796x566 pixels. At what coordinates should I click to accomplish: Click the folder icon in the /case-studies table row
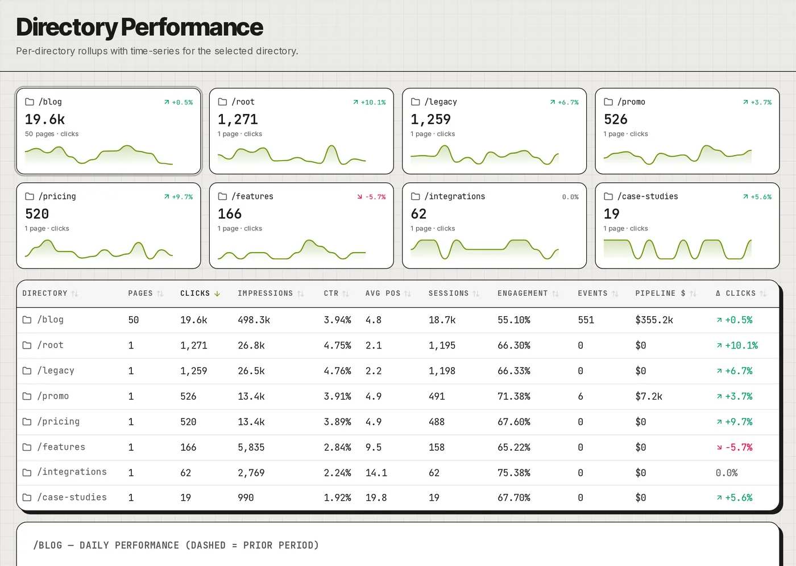(x=27, y=497)
